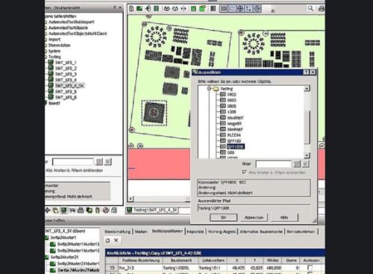Select SWT_LP3_4_SX in the left tree
The image size is (373, 274).
click(69, 86)
